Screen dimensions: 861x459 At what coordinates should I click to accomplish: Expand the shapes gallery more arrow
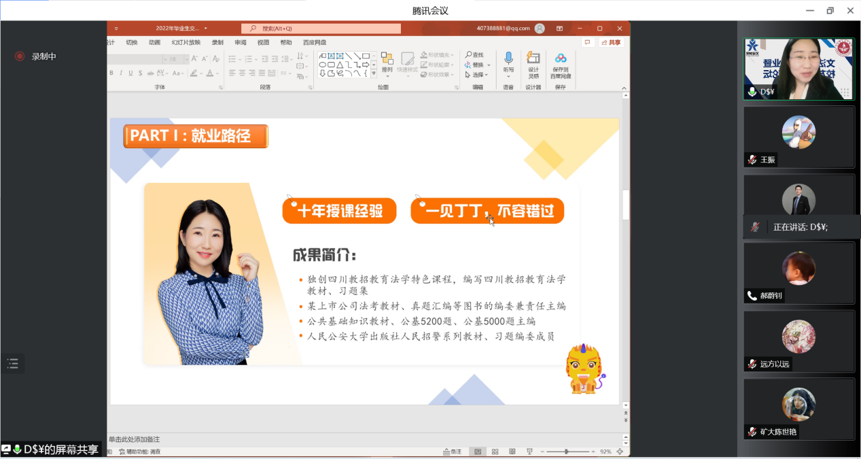point(374,73)
